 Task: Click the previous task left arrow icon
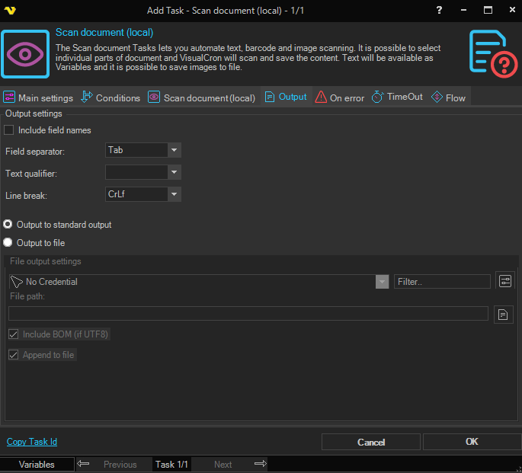84,464
